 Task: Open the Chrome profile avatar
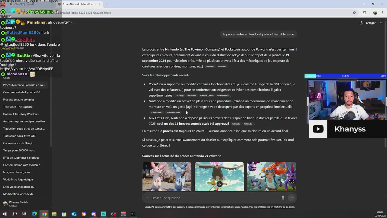pos(375,13)
